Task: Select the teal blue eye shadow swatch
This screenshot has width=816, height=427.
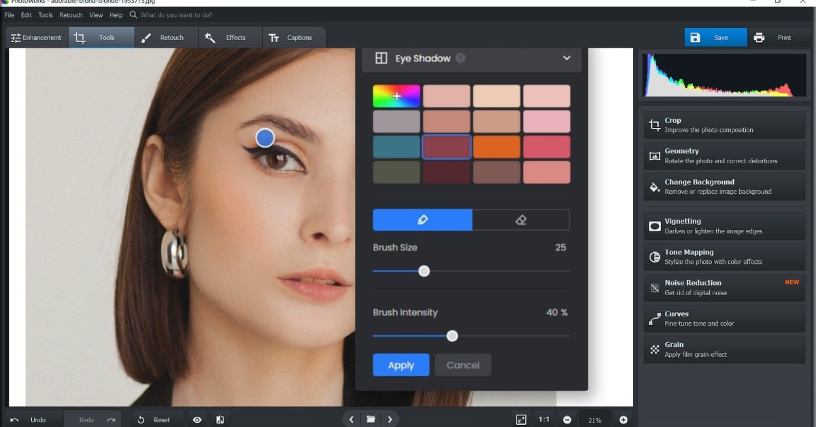Action: point(396,147)
